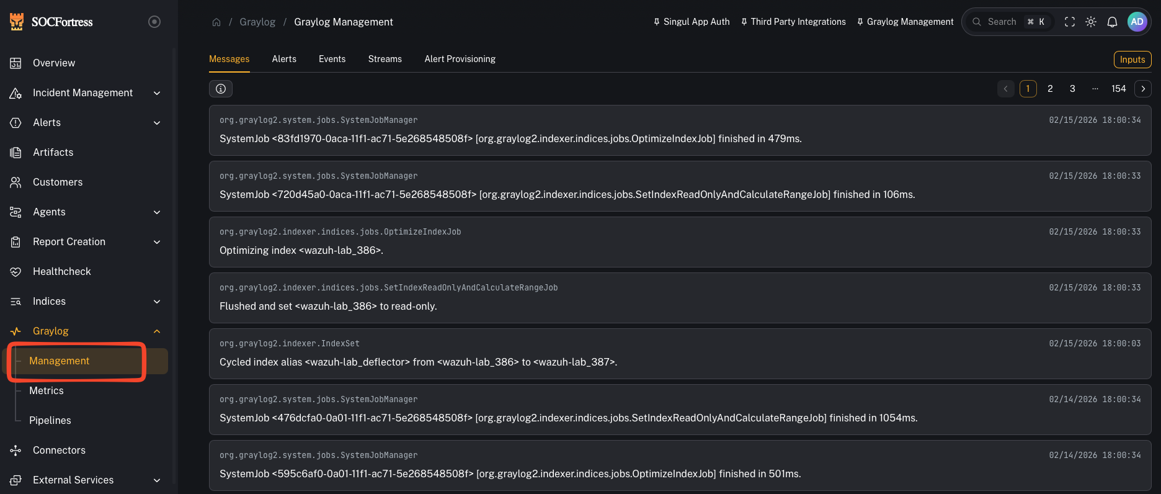Click the Indices sidebar icon
1161x494 pixels.
[x=16, y=301]
